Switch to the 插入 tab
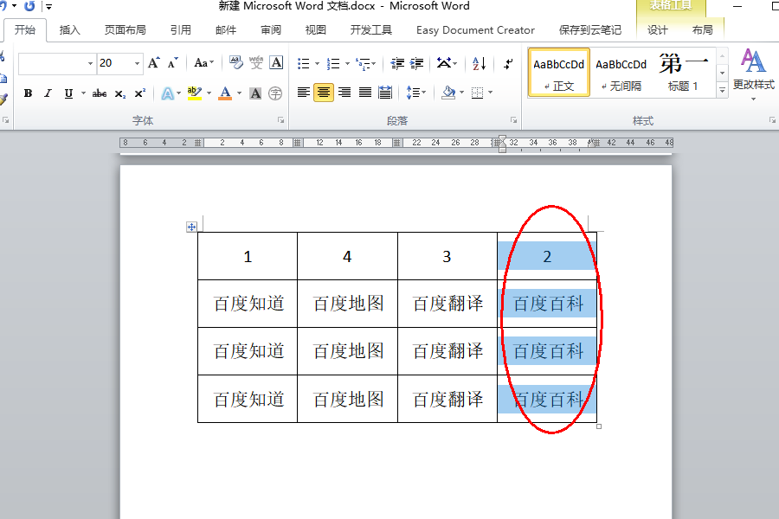The width and height of the screenshot is (779, 519). pos(69,30)
